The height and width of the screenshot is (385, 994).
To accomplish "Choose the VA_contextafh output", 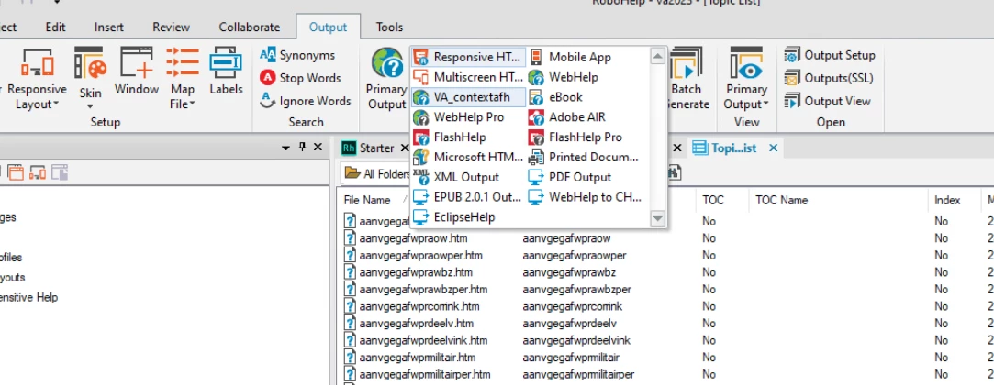I will coord(468,97).
